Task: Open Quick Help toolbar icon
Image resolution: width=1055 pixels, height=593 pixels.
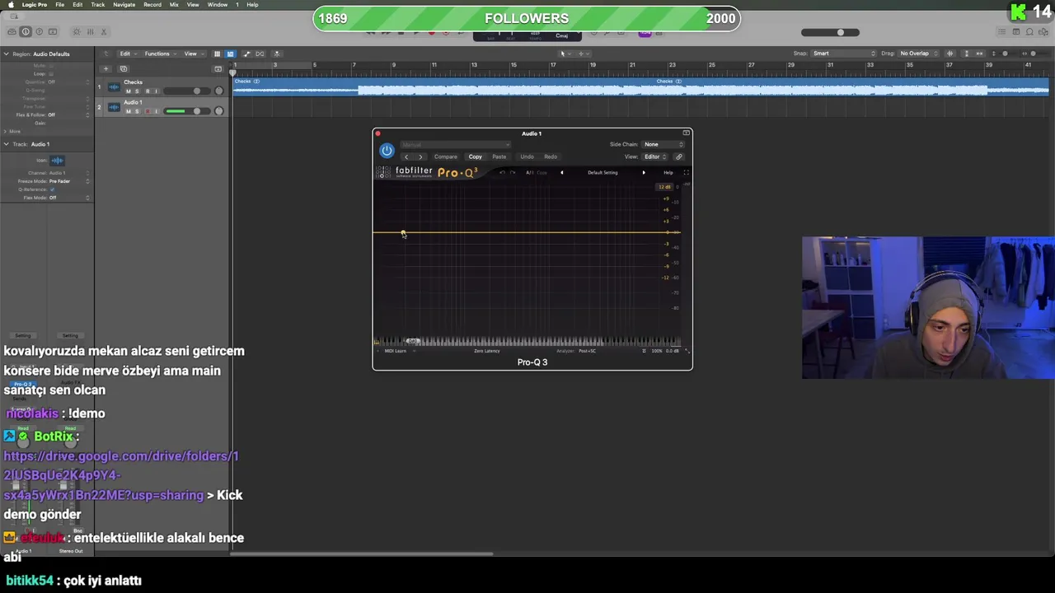Action: pos(39,31)
